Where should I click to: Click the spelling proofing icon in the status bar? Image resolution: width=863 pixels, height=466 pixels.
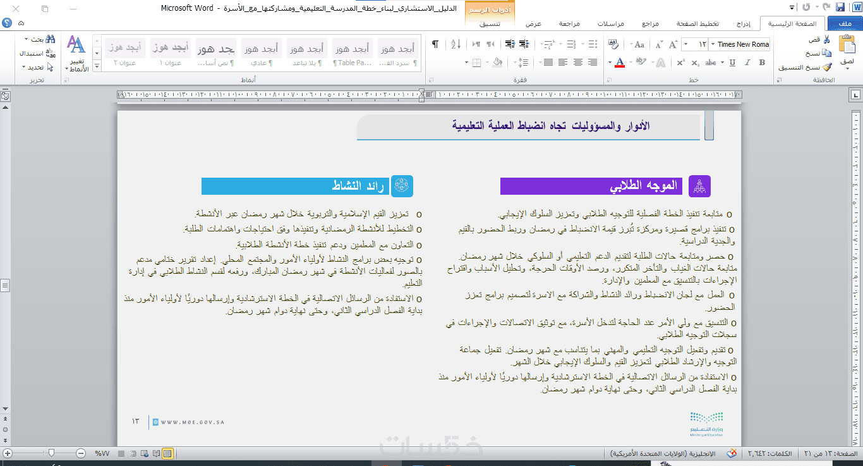pos(732,453)
